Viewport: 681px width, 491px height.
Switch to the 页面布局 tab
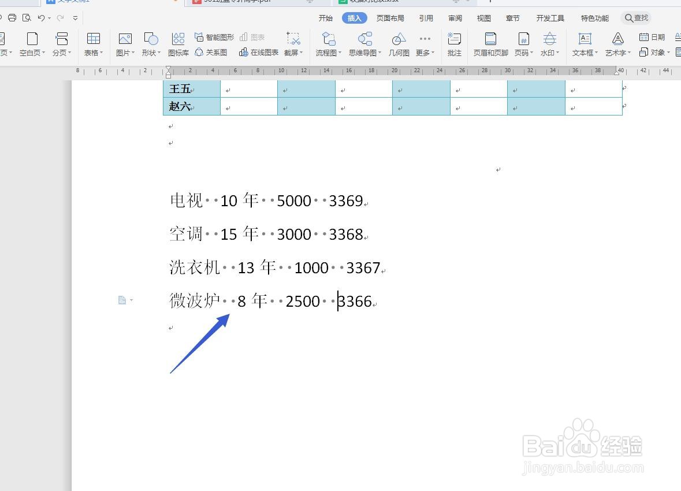pyautogui.click(x=390, y=18)
